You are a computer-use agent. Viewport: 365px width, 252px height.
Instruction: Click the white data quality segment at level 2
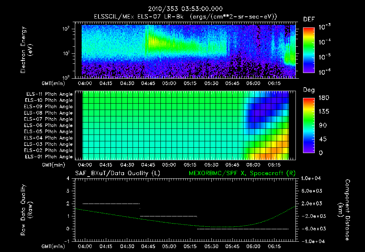(x=111, y=204)
